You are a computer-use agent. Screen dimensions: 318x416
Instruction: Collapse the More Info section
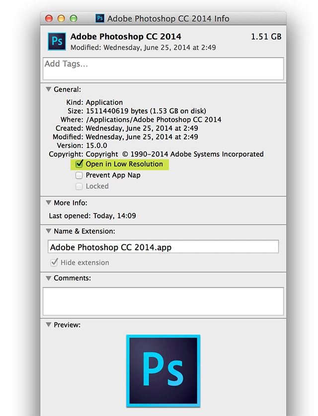(49, 203)
